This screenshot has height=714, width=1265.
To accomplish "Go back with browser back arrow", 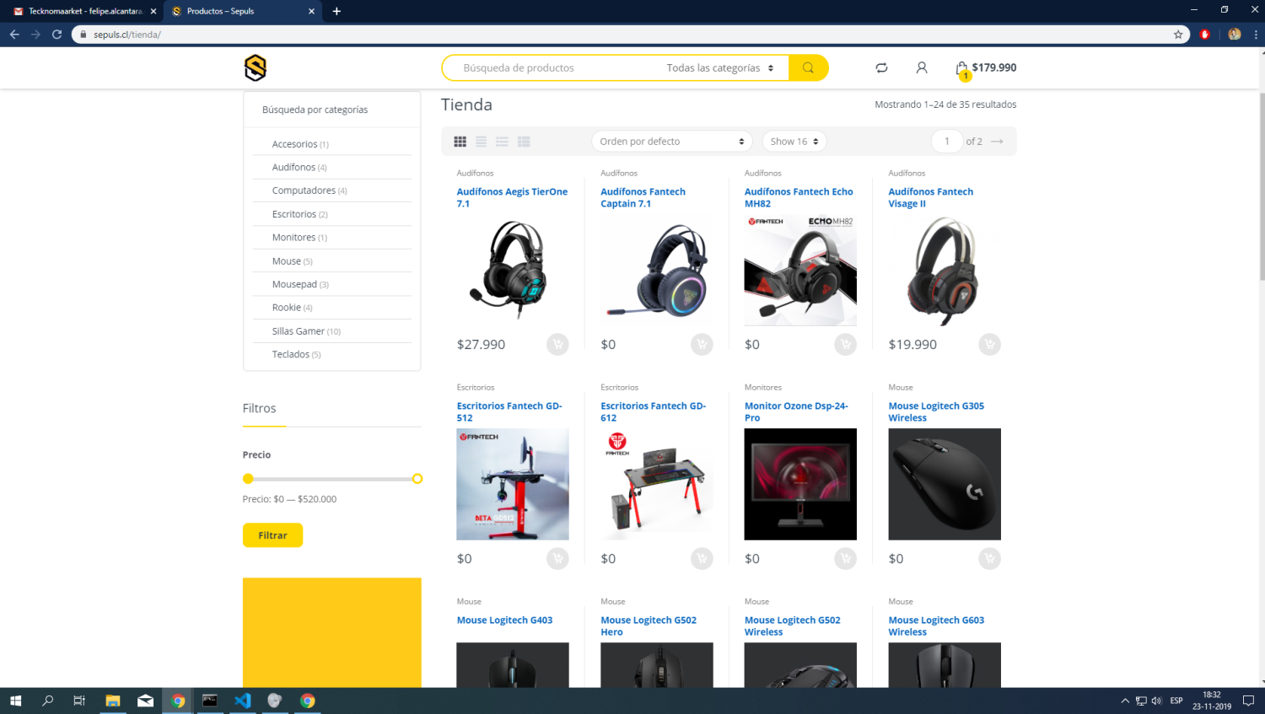I will (14, 35).
